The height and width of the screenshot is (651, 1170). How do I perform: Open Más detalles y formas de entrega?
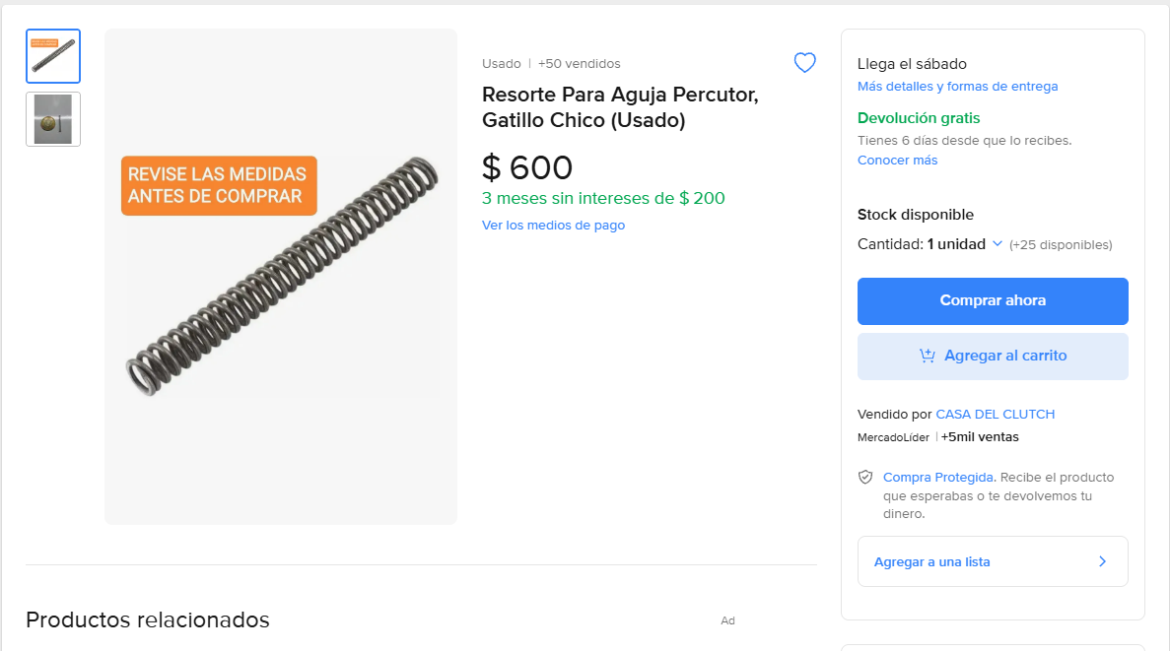[957, 87]
